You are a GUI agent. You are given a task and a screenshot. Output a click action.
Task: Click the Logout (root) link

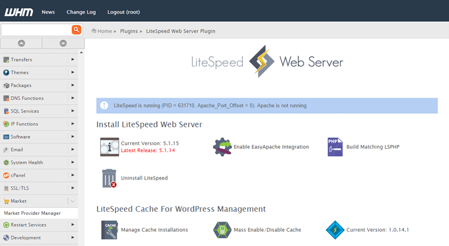tap(123, 12)
